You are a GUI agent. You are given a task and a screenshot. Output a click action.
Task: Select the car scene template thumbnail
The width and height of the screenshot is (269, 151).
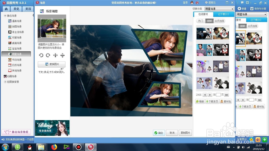coord(204,34)
